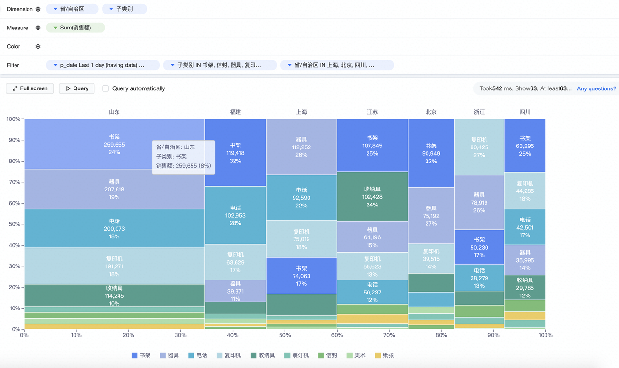Image resolution: width=619 pixels, height=368 pixels.
Task: Click 江苏 复印机 55,623 block
Action: click(x=372, y=266)
